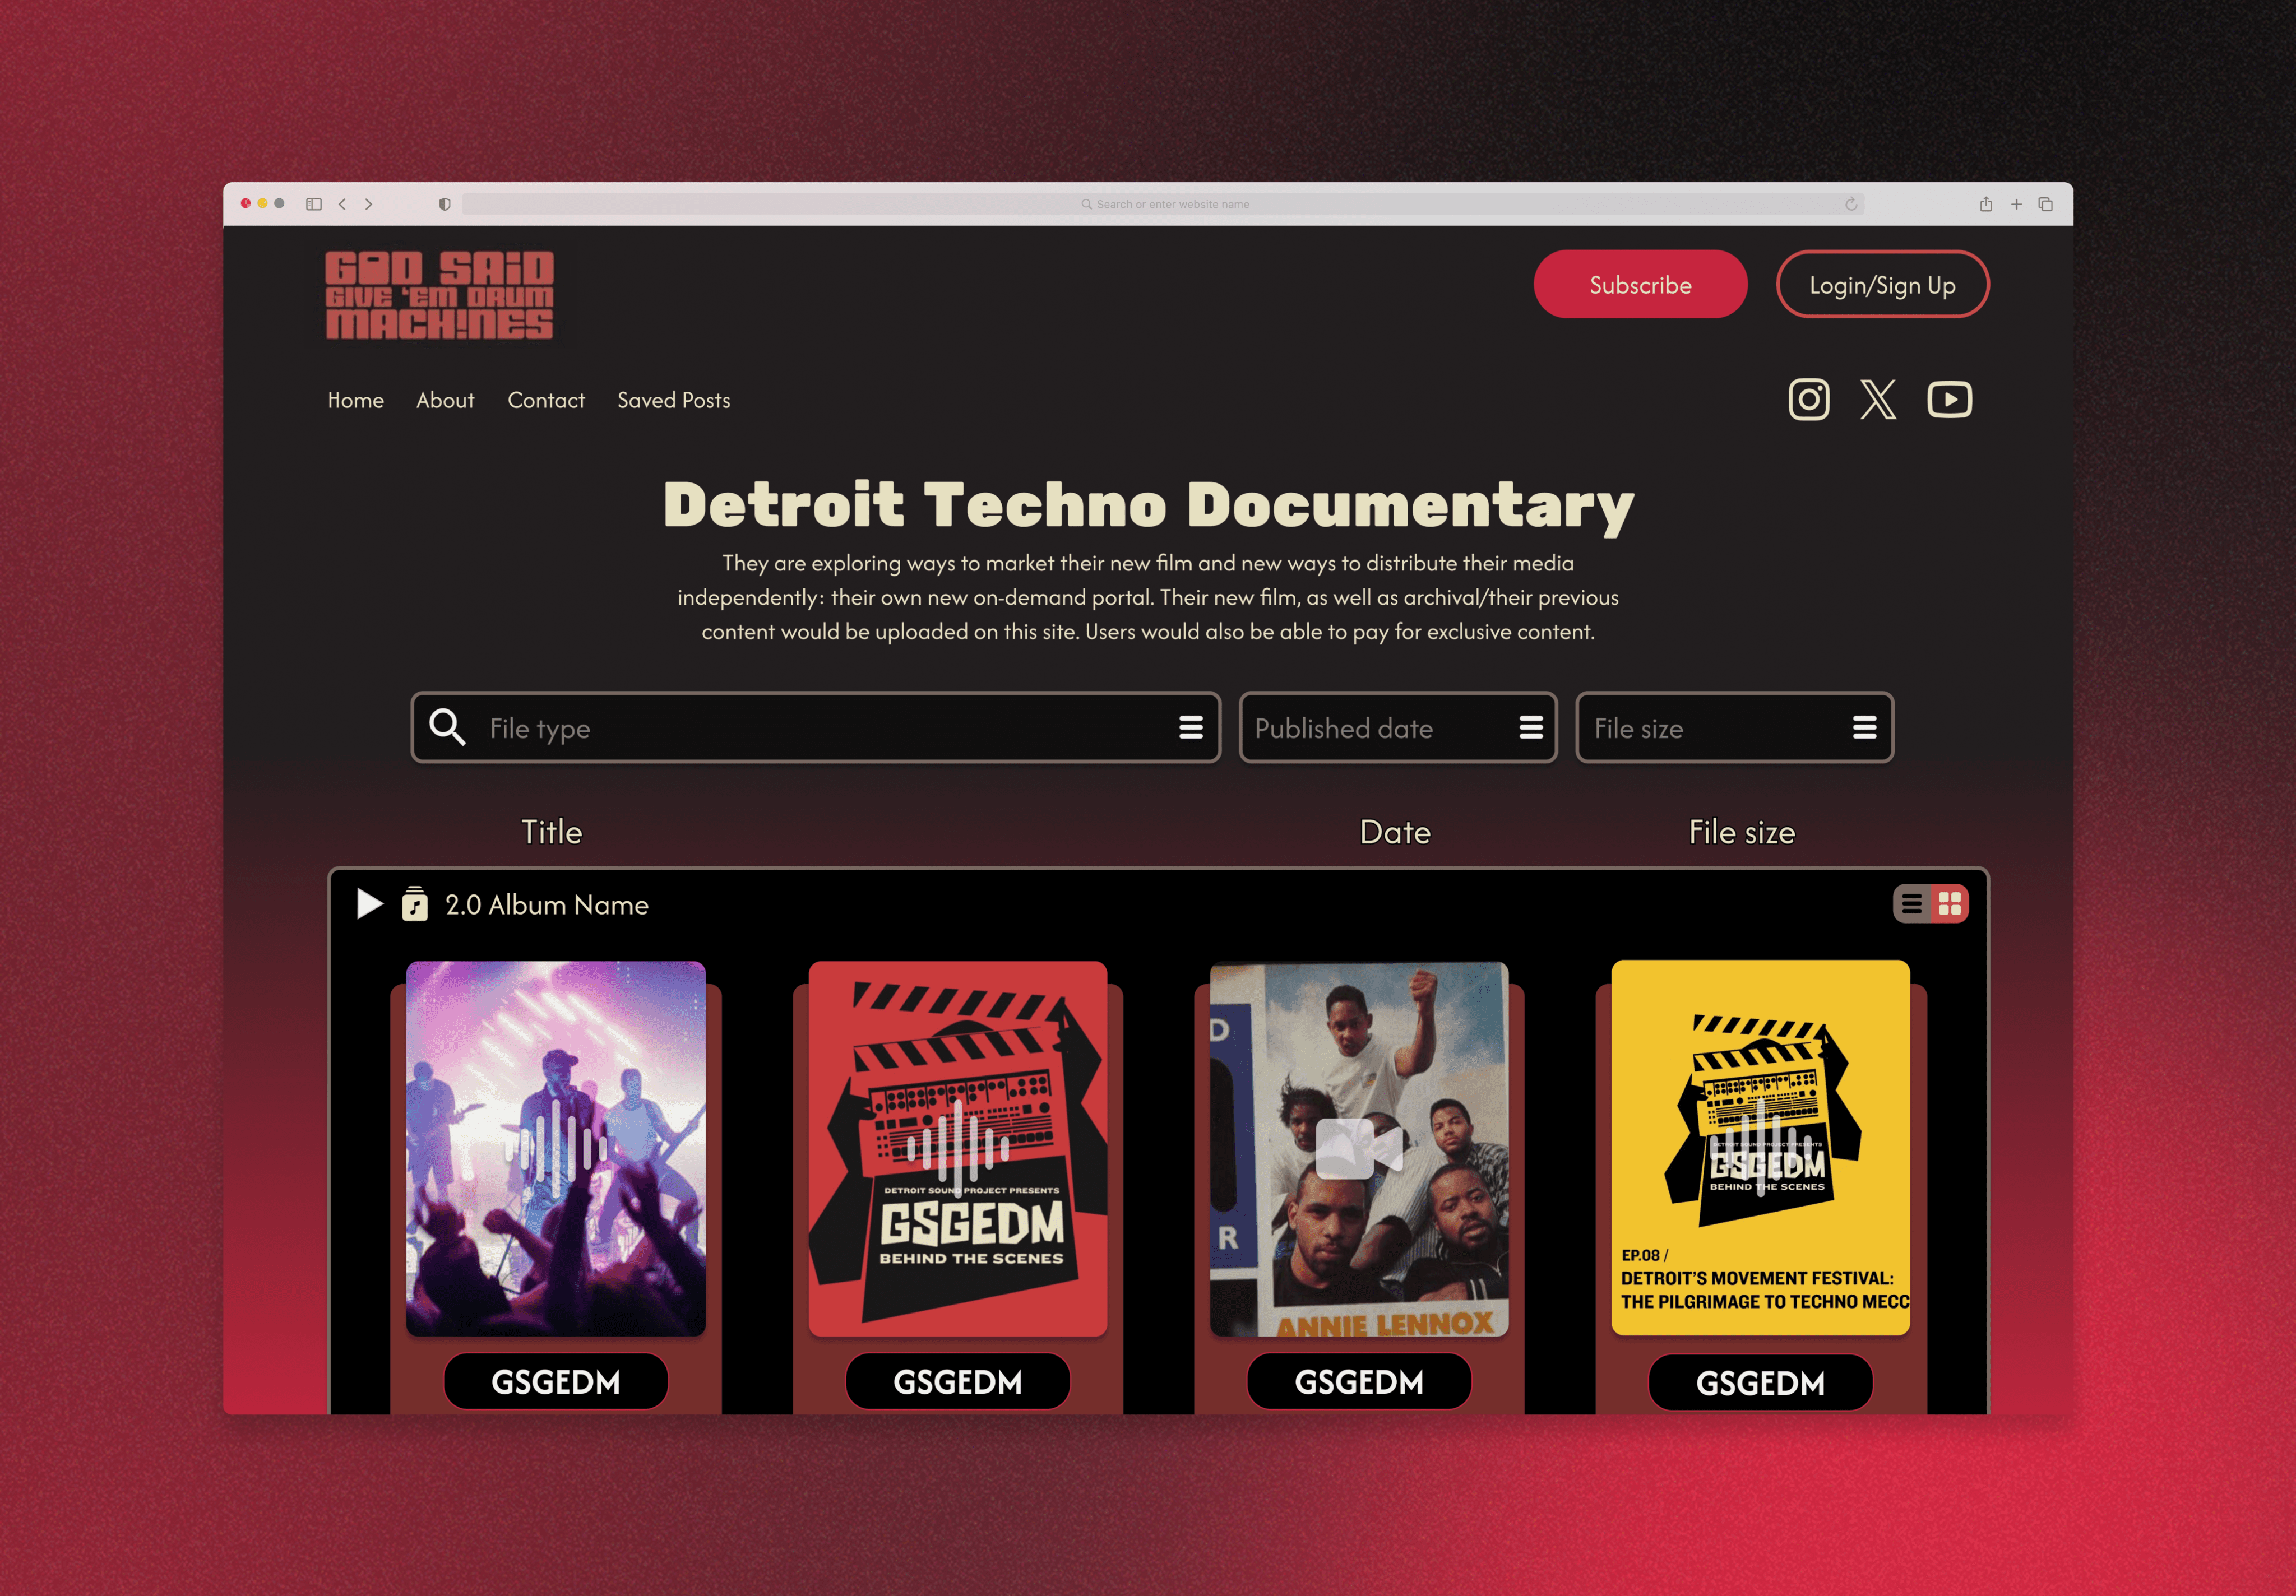Click the privacy shield icon in browser toolbar

click(444, 204)
